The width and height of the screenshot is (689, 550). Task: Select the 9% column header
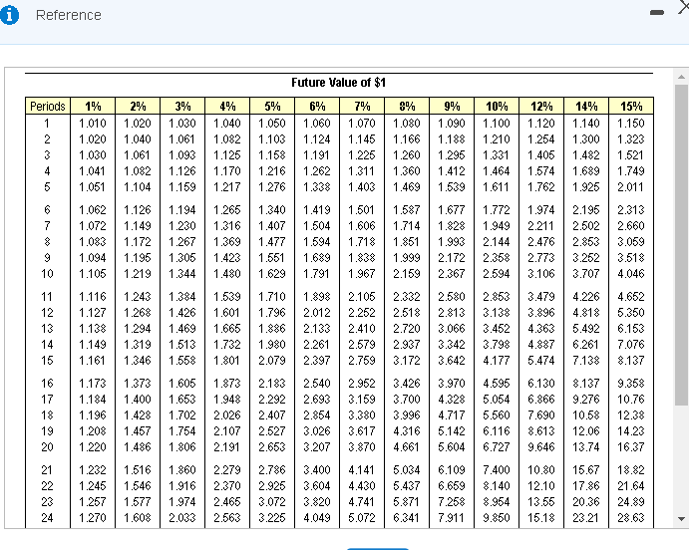[452, 107]
